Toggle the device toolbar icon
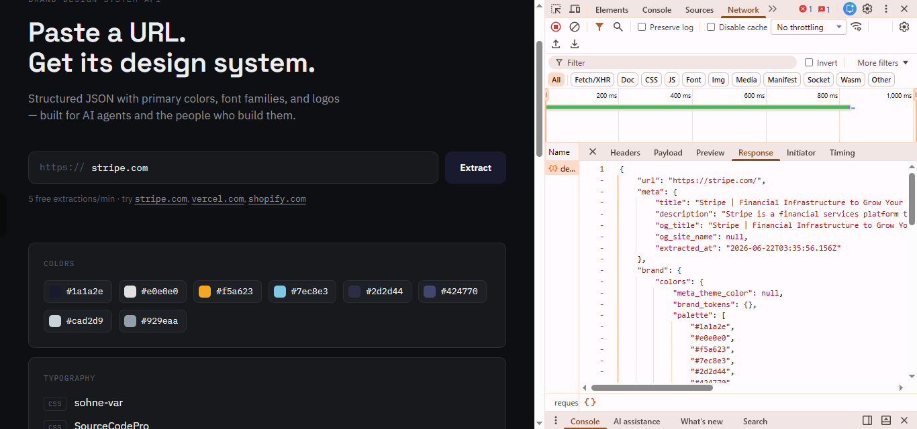Screen dimensions: 917x429 pyautogui.click(x=575, y=9)
